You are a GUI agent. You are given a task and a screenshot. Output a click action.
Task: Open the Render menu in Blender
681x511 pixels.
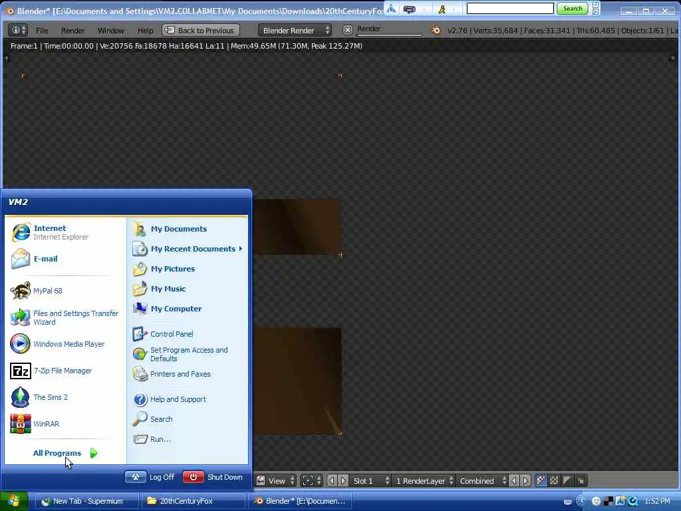pyautogui.click(x=72, y=31)
